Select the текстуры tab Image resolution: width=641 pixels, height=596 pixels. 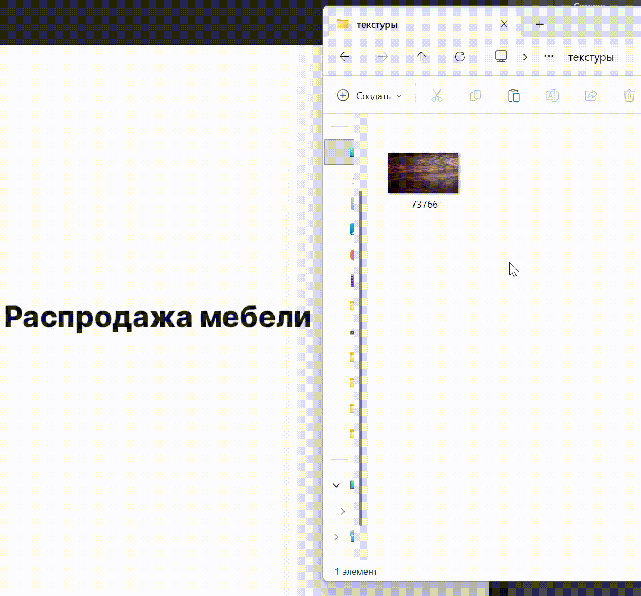pos(425,24)
